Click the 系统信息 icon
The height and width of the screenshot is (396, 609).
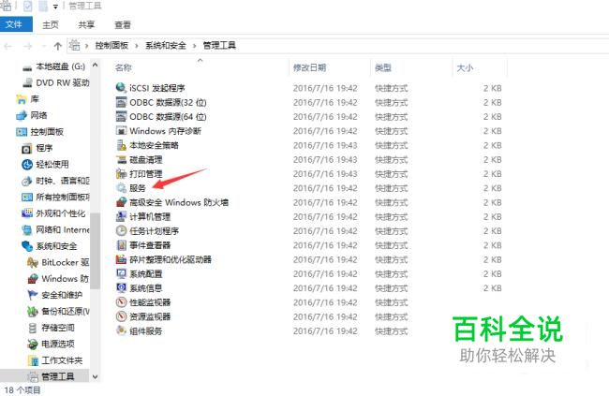click(x=121, y=287)
